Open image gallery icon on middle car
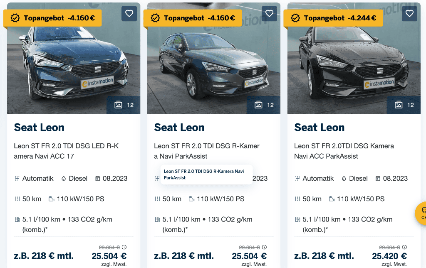This screenshot has height=268, width=426. (264, 105)
